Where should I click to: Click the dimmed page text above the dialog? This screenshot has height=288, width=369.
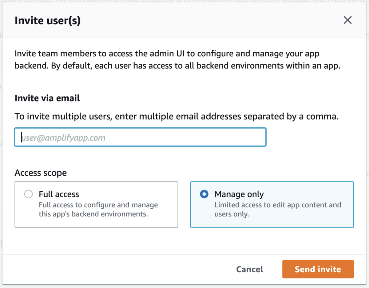click(x=184, y=2)
